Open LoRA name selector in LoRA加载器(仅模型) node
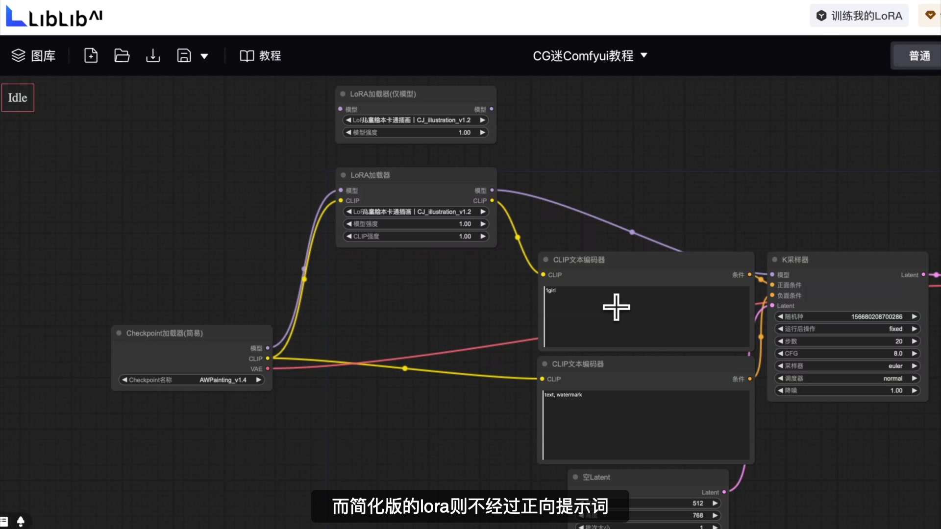The width and height of the screenshot is (941, 529). [415, 120]
